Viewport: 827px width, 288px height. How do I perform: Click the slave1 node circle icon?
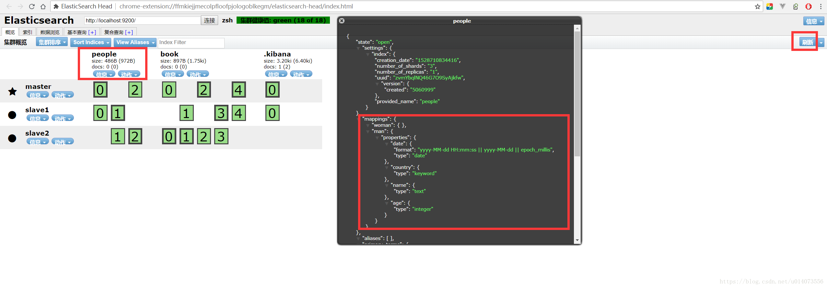point(12,115)
